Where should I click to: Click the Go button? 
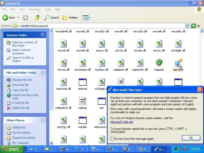tap(196, 26)
